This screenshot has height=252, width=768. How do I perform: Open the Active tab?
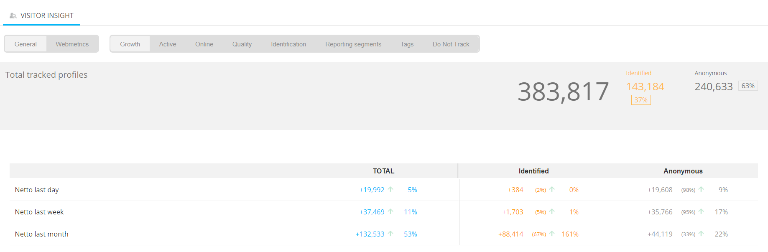point(168,44)
